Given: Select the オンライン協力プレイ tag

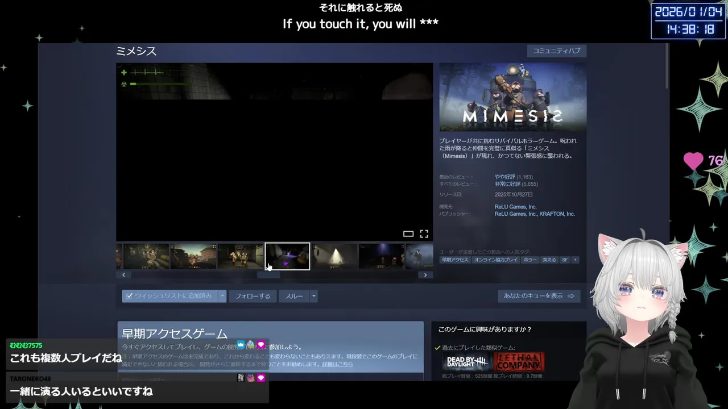Looking at the screenshot, I should pyautogui.click(x=496, y=260).
